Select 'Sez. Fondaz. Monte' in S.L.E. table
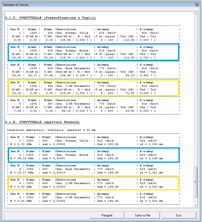This screenshot has height=222, width=202. pos(72,155)
